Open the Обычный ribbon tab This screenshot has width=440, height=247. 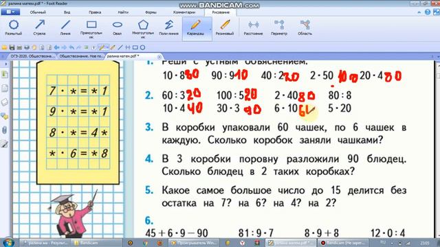coord(38,12)
